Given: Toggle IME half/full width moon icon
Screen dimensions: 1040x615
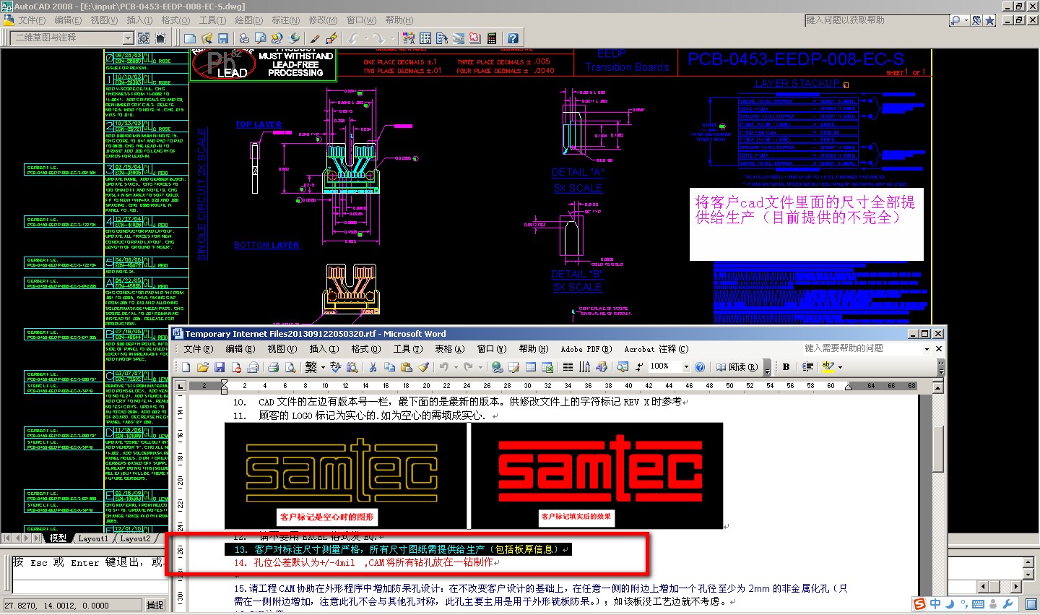Looking at the screenshot, I should (x=950, y=604).
